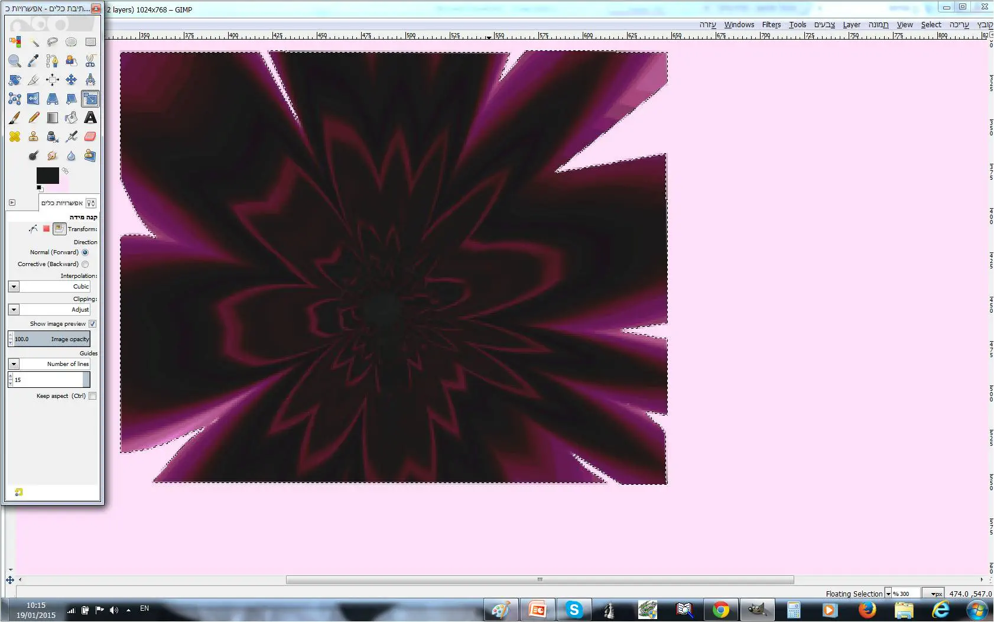Select Corrective (Backward) direction

[85, 264]
